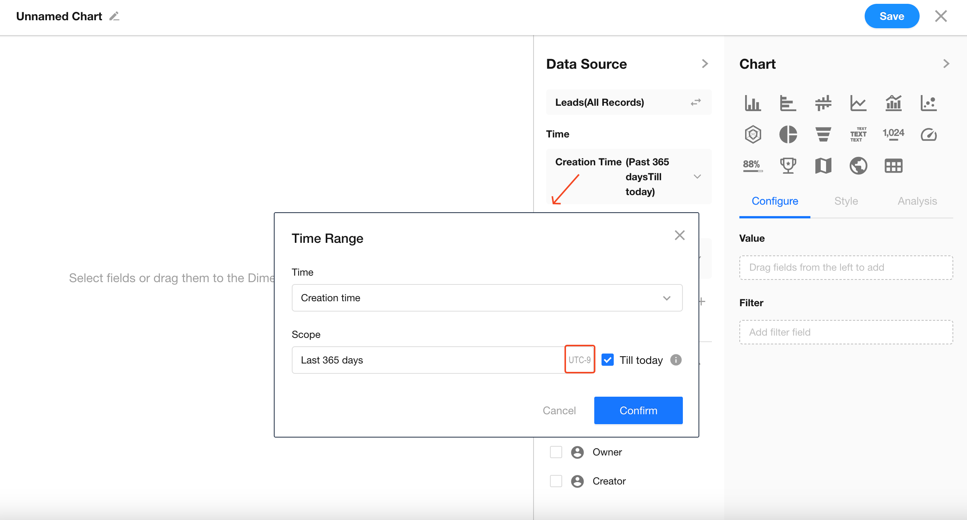
Task: Choose the world map globe icon
Action: [x=858, y=166]
